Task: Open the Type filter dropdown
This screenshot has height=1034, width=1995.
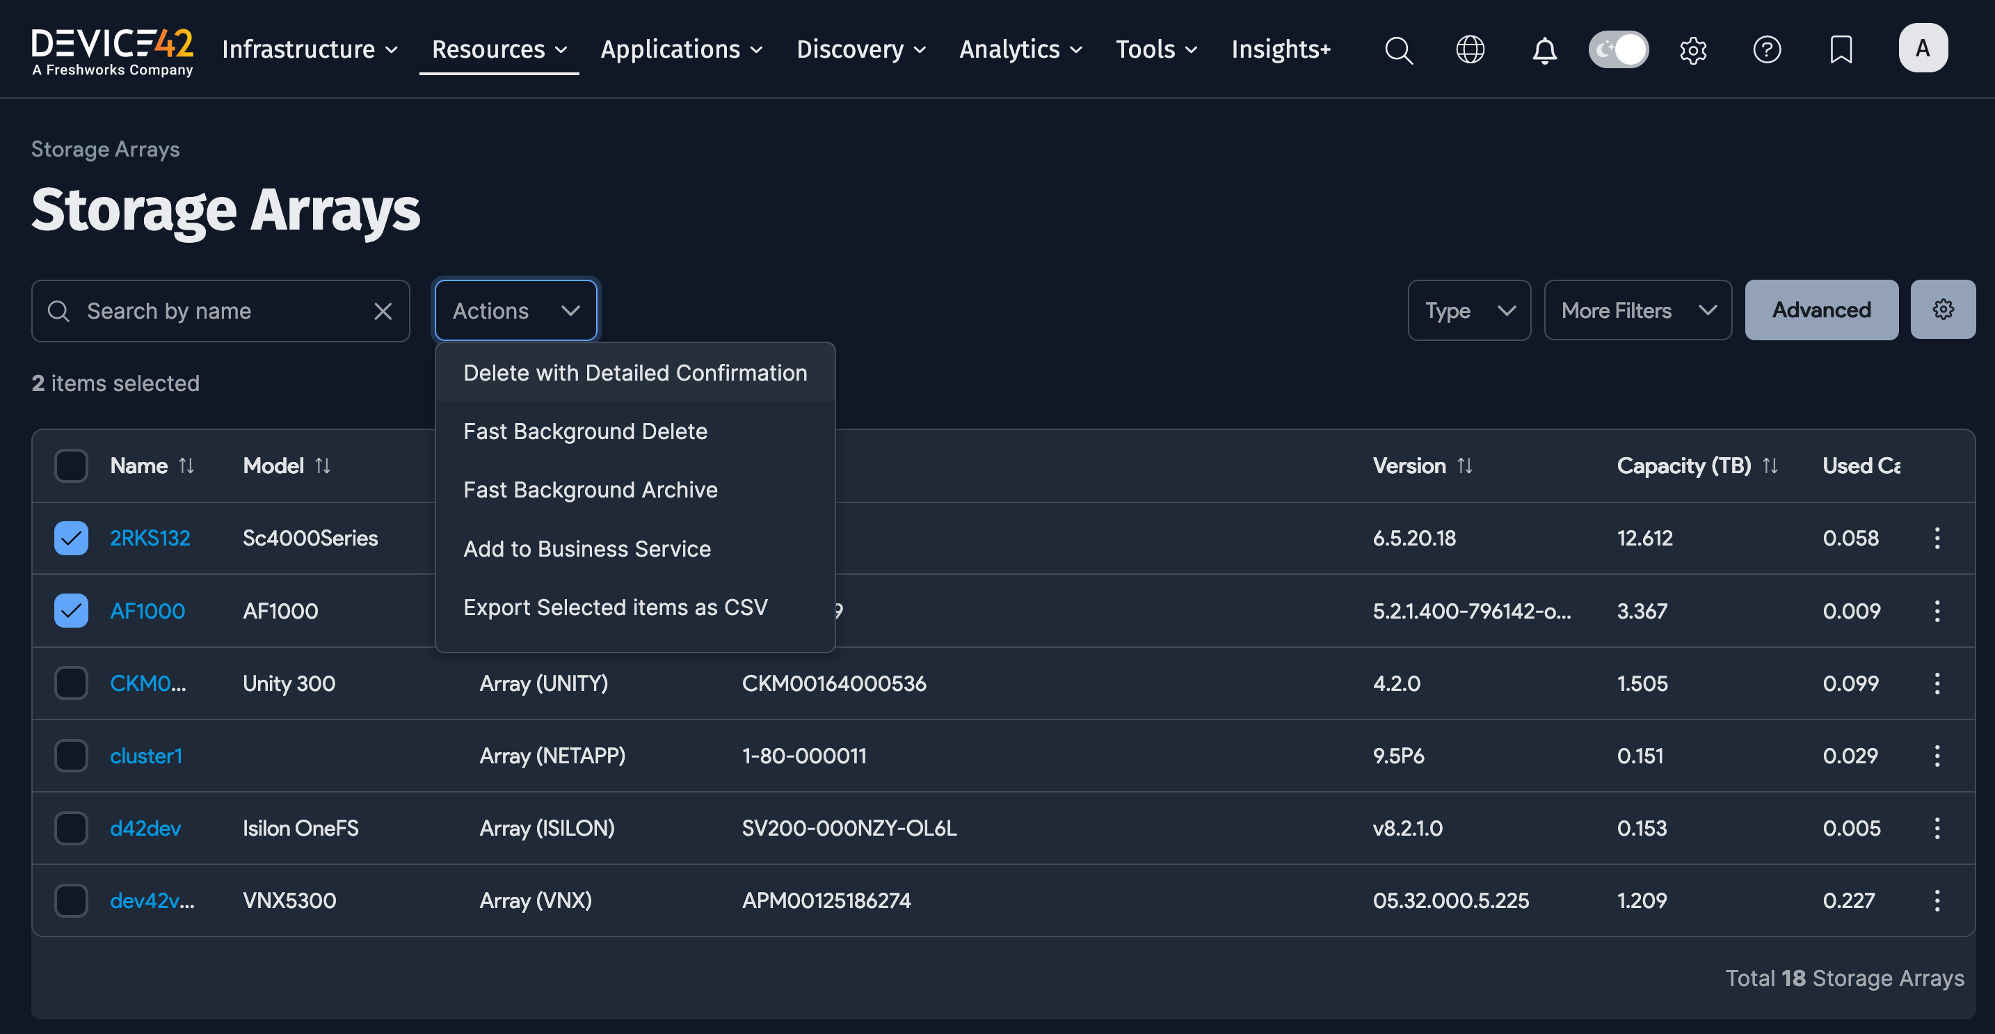Action: click(1469, 310)
